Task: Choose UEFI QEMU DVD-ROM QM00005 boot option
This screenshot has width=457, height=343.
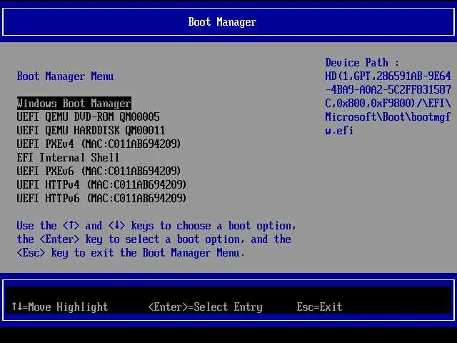Action: click(x=89, y=117)
